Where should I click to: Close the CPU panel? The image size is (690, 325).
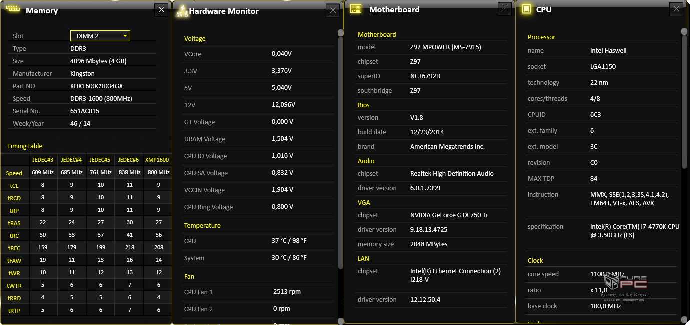coord(677,9)
